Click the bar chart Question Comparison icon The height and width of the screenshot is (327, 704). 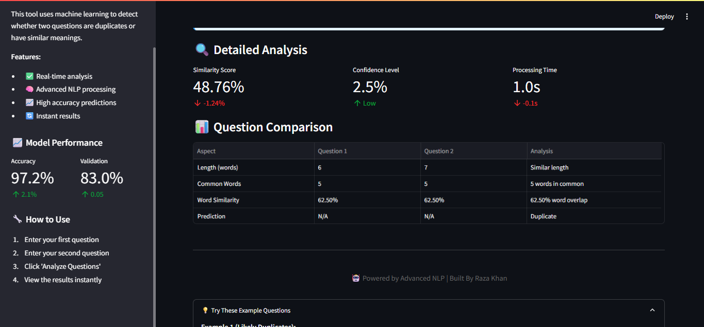click(x=202, y=127)
